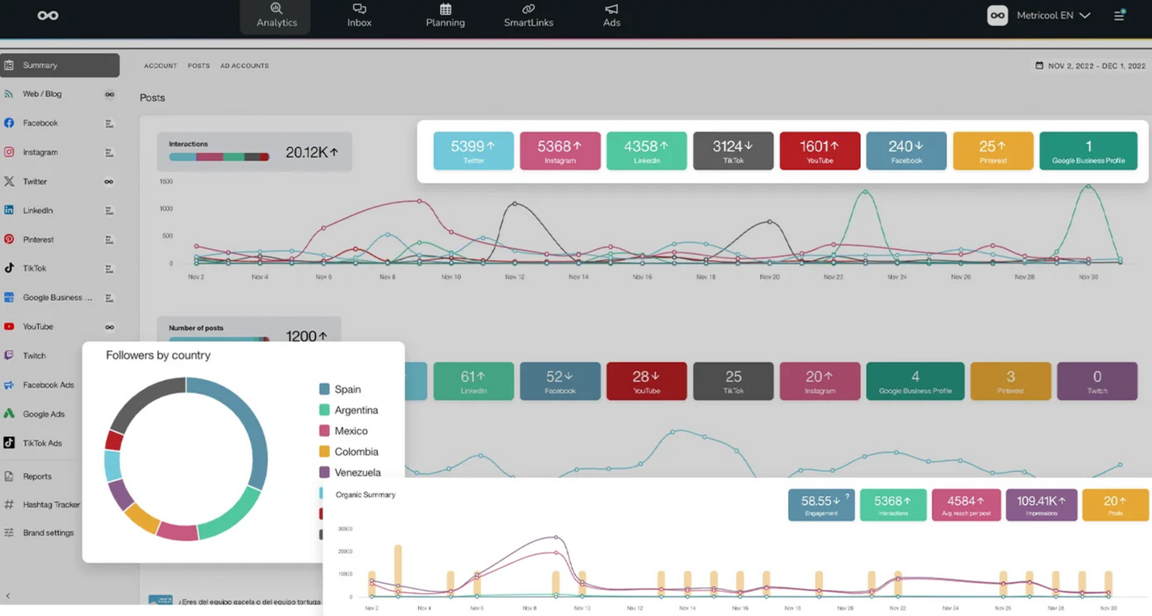The width and height of the screenshot is (1152, 616).
Task: Open the Inbox tab
Action: click(360, 16)
